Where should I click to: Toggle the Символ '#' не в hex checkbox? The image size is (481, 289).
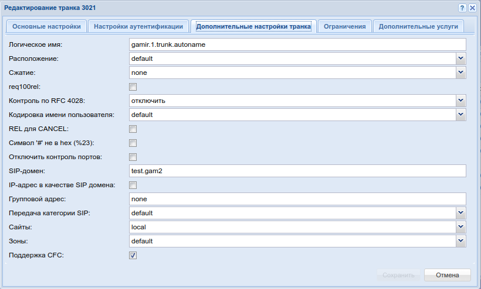133,143
